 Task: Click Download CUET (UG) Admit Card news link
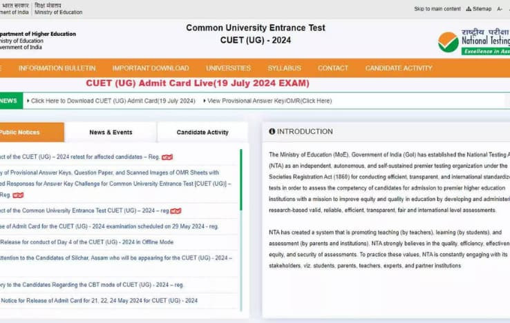point(113,101)
